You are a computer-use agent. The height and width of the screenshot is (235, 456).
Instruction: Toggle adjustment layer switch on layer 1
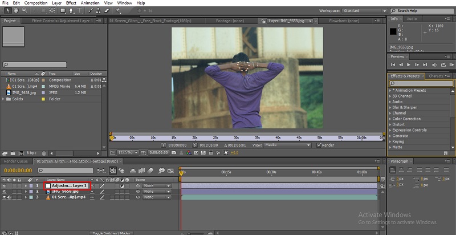pos(123,185)
